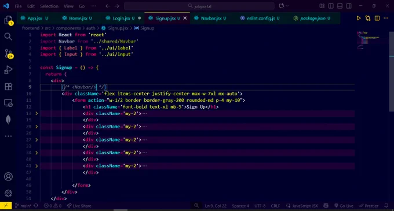Open the overflow menu ellipsis after Go
The image size is (394, 211).
point(94,6)
